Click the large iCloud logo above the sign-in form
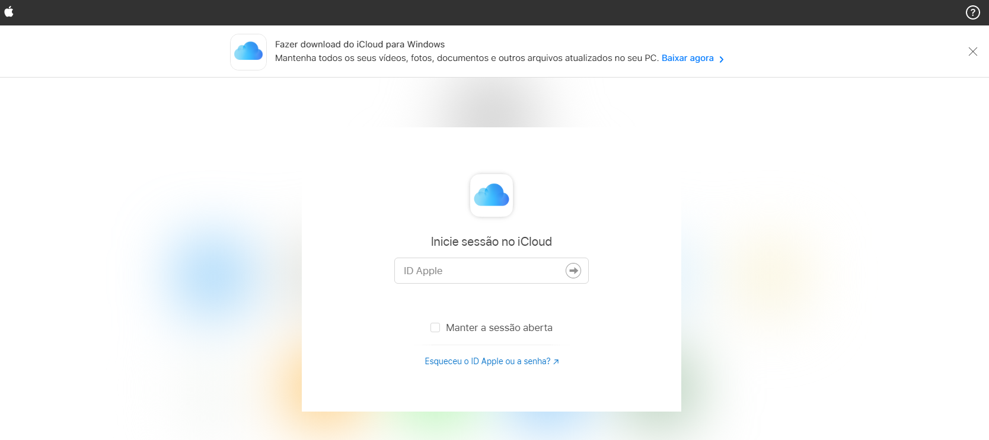Image resolution: width=989 pixels, height=440 pixels. [x=491, y=195]
